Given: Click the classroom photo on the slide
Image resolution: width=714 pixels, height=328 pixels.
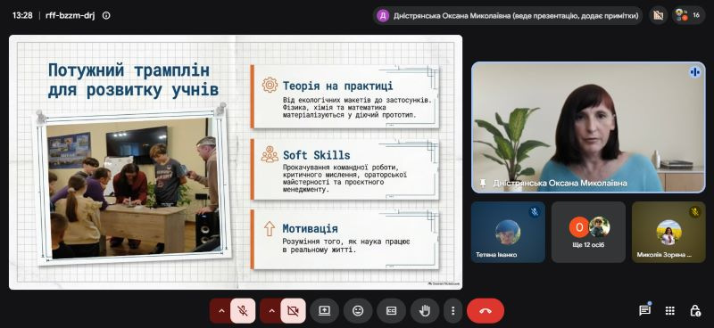Looking at the screenshot, I should [x=133, y=189].
